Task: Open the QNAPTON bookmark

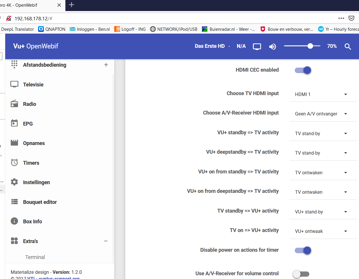Action: (52, 29)
